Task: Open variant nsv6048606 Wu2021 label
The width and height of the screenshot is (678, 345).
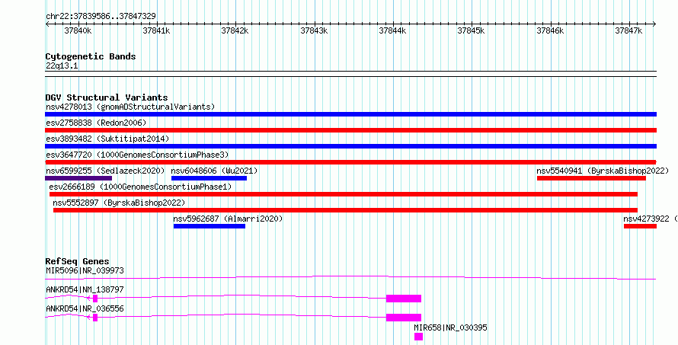Action: pos(215,171)
